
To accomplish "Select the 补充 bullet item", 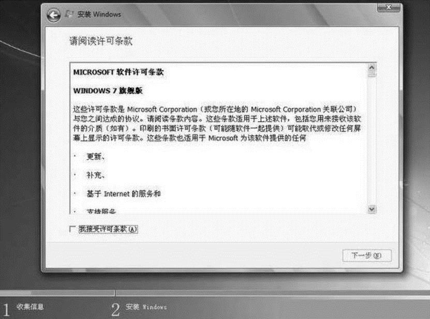I will (95, 175).
